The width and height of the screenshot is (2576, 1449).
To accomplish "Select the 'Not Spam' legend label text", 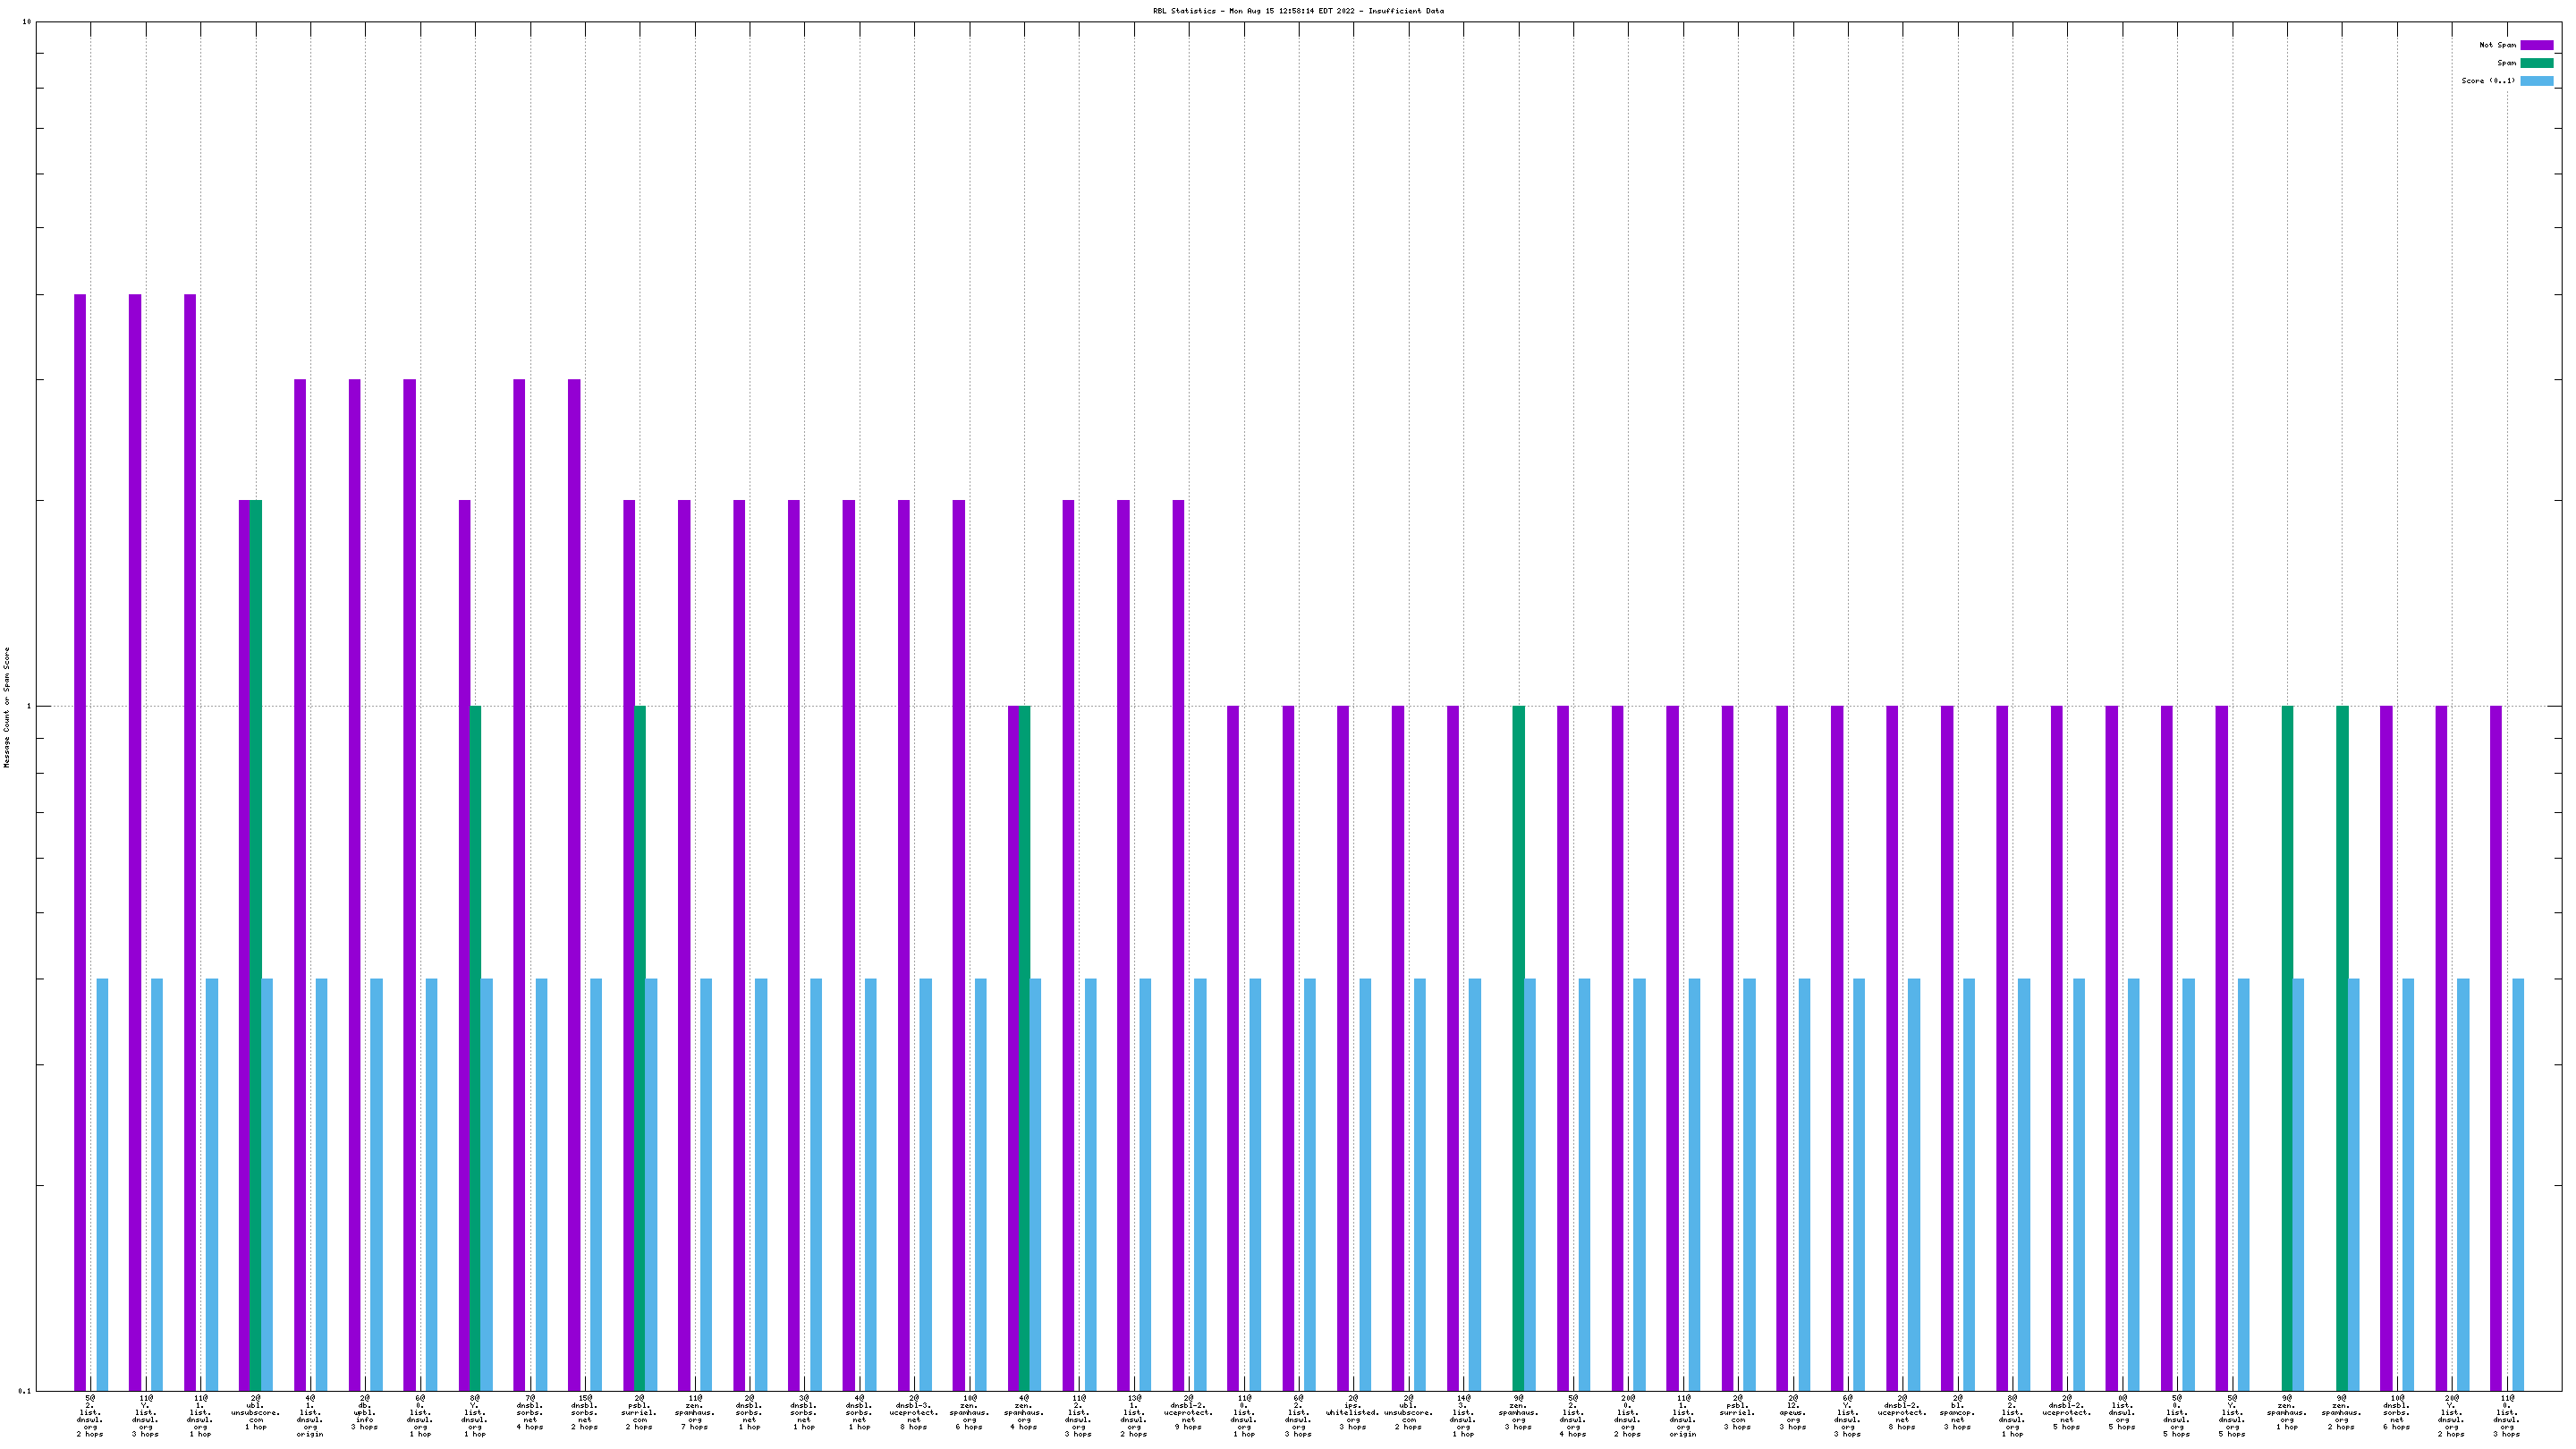I will (x=2497, y=45).
